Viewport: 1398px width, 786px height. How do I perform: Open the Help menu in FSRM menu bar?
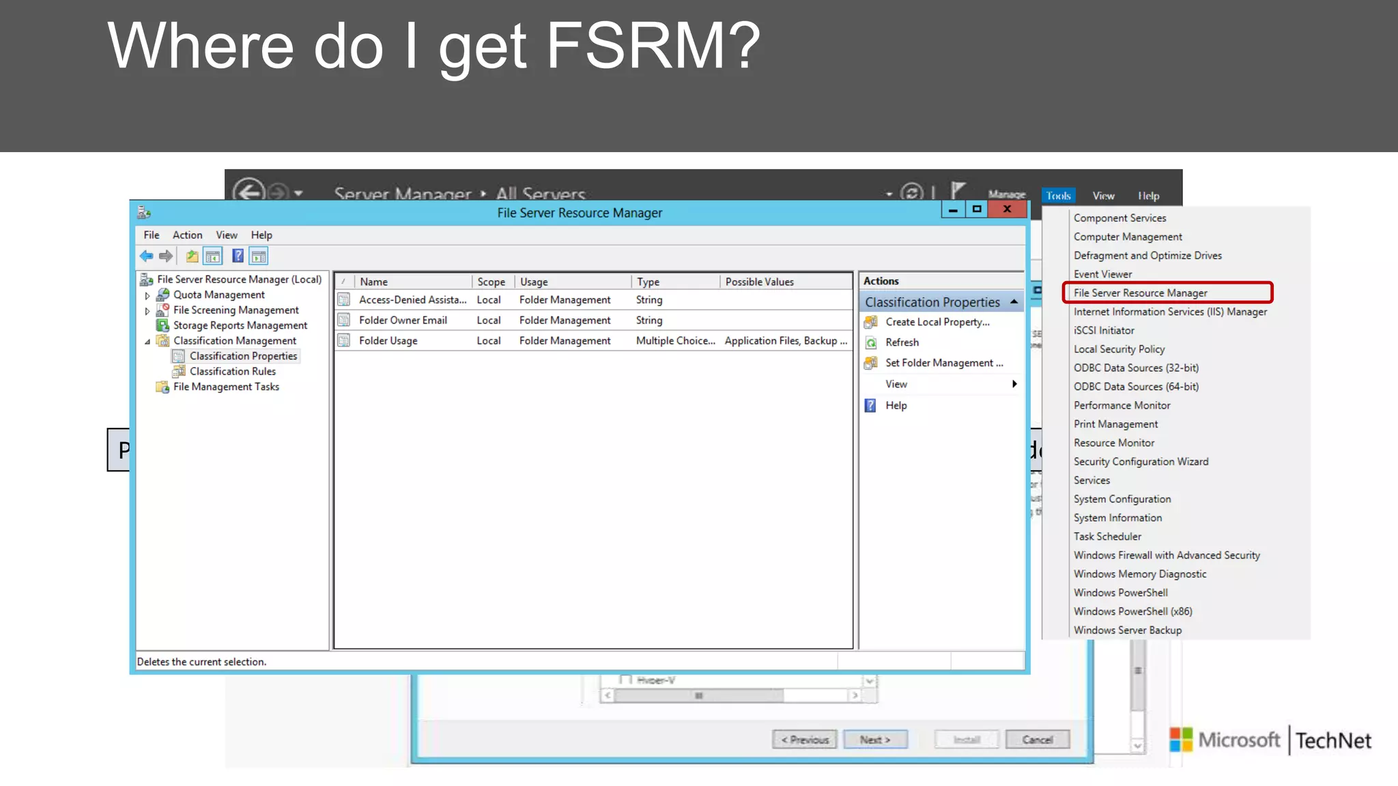pyautogui.click(x=261, y=235)
